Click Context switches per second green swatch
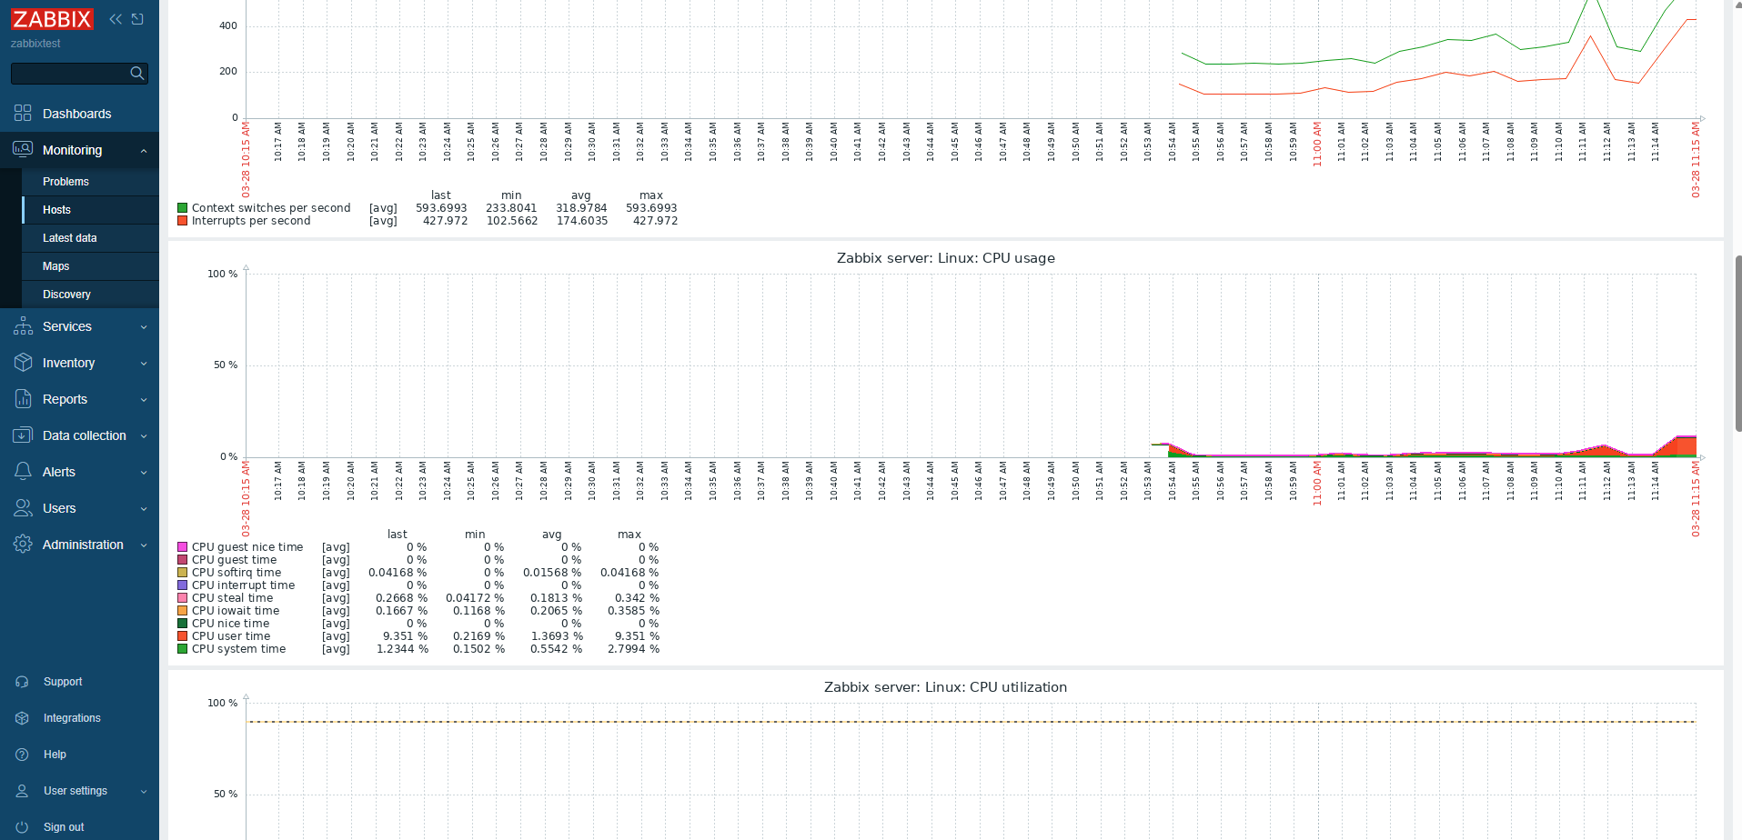1742x840 pixels. click(182, 208)
